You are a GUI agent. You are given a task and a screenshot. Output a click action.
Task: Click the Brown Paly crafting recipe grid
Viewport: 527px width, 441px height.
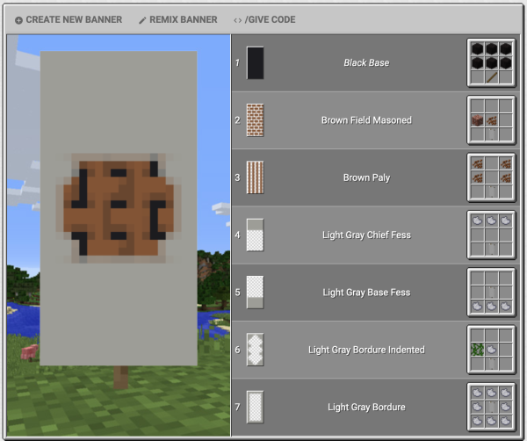pyautogui.click(x=488, y=177)
